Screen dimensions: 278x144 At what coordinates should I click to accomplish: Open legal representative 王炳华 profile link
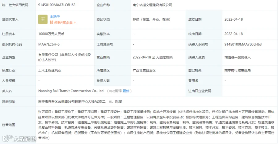click(55, 16)
